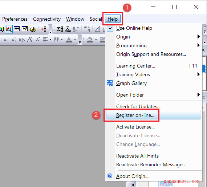Screen dimensions: 207x187
Task: Click the Greek αβ symbols icon
Action: click(x=22, y=40)
